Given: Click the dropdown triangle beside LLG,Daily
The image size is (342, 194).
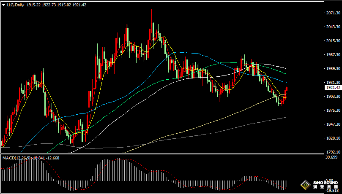Looking at the screenshot, I should (x=4, y=4).
